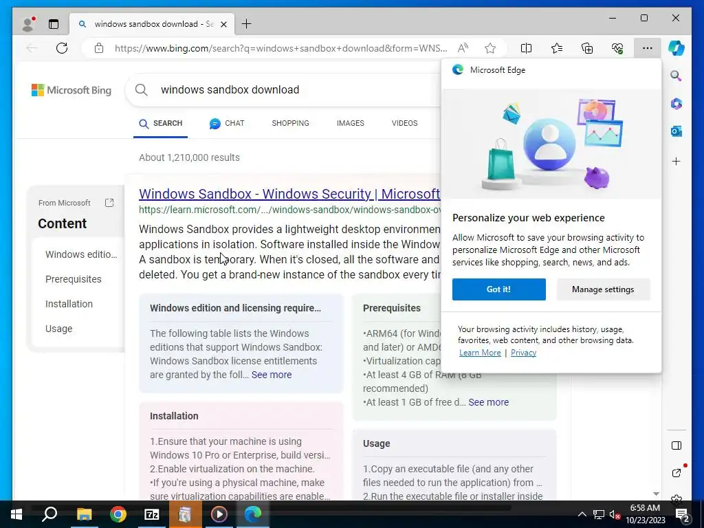The width and height of the screenshot is (704, 528).
Task: Toggle the sidebar panel layout icon
Action: click(x=676, y=445)
